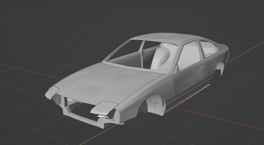The image size is (264, 145).
Task: Click the 3D cursor in the front wheel arch
Action: [155, 103]
